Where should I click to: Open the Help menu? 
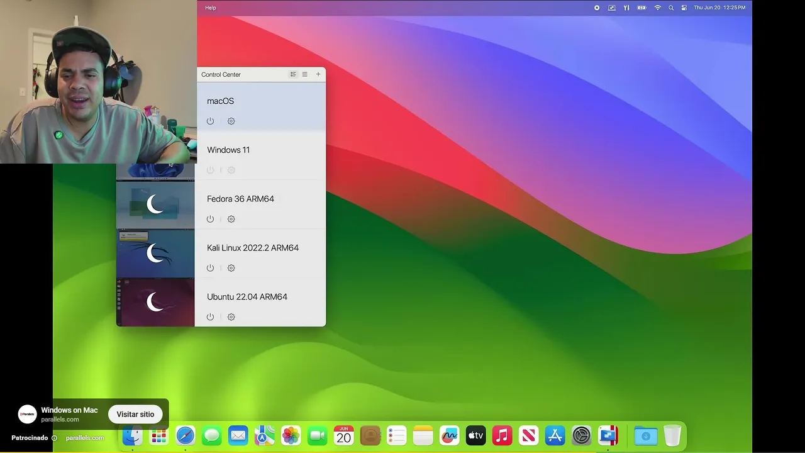(x=211, y=8)
